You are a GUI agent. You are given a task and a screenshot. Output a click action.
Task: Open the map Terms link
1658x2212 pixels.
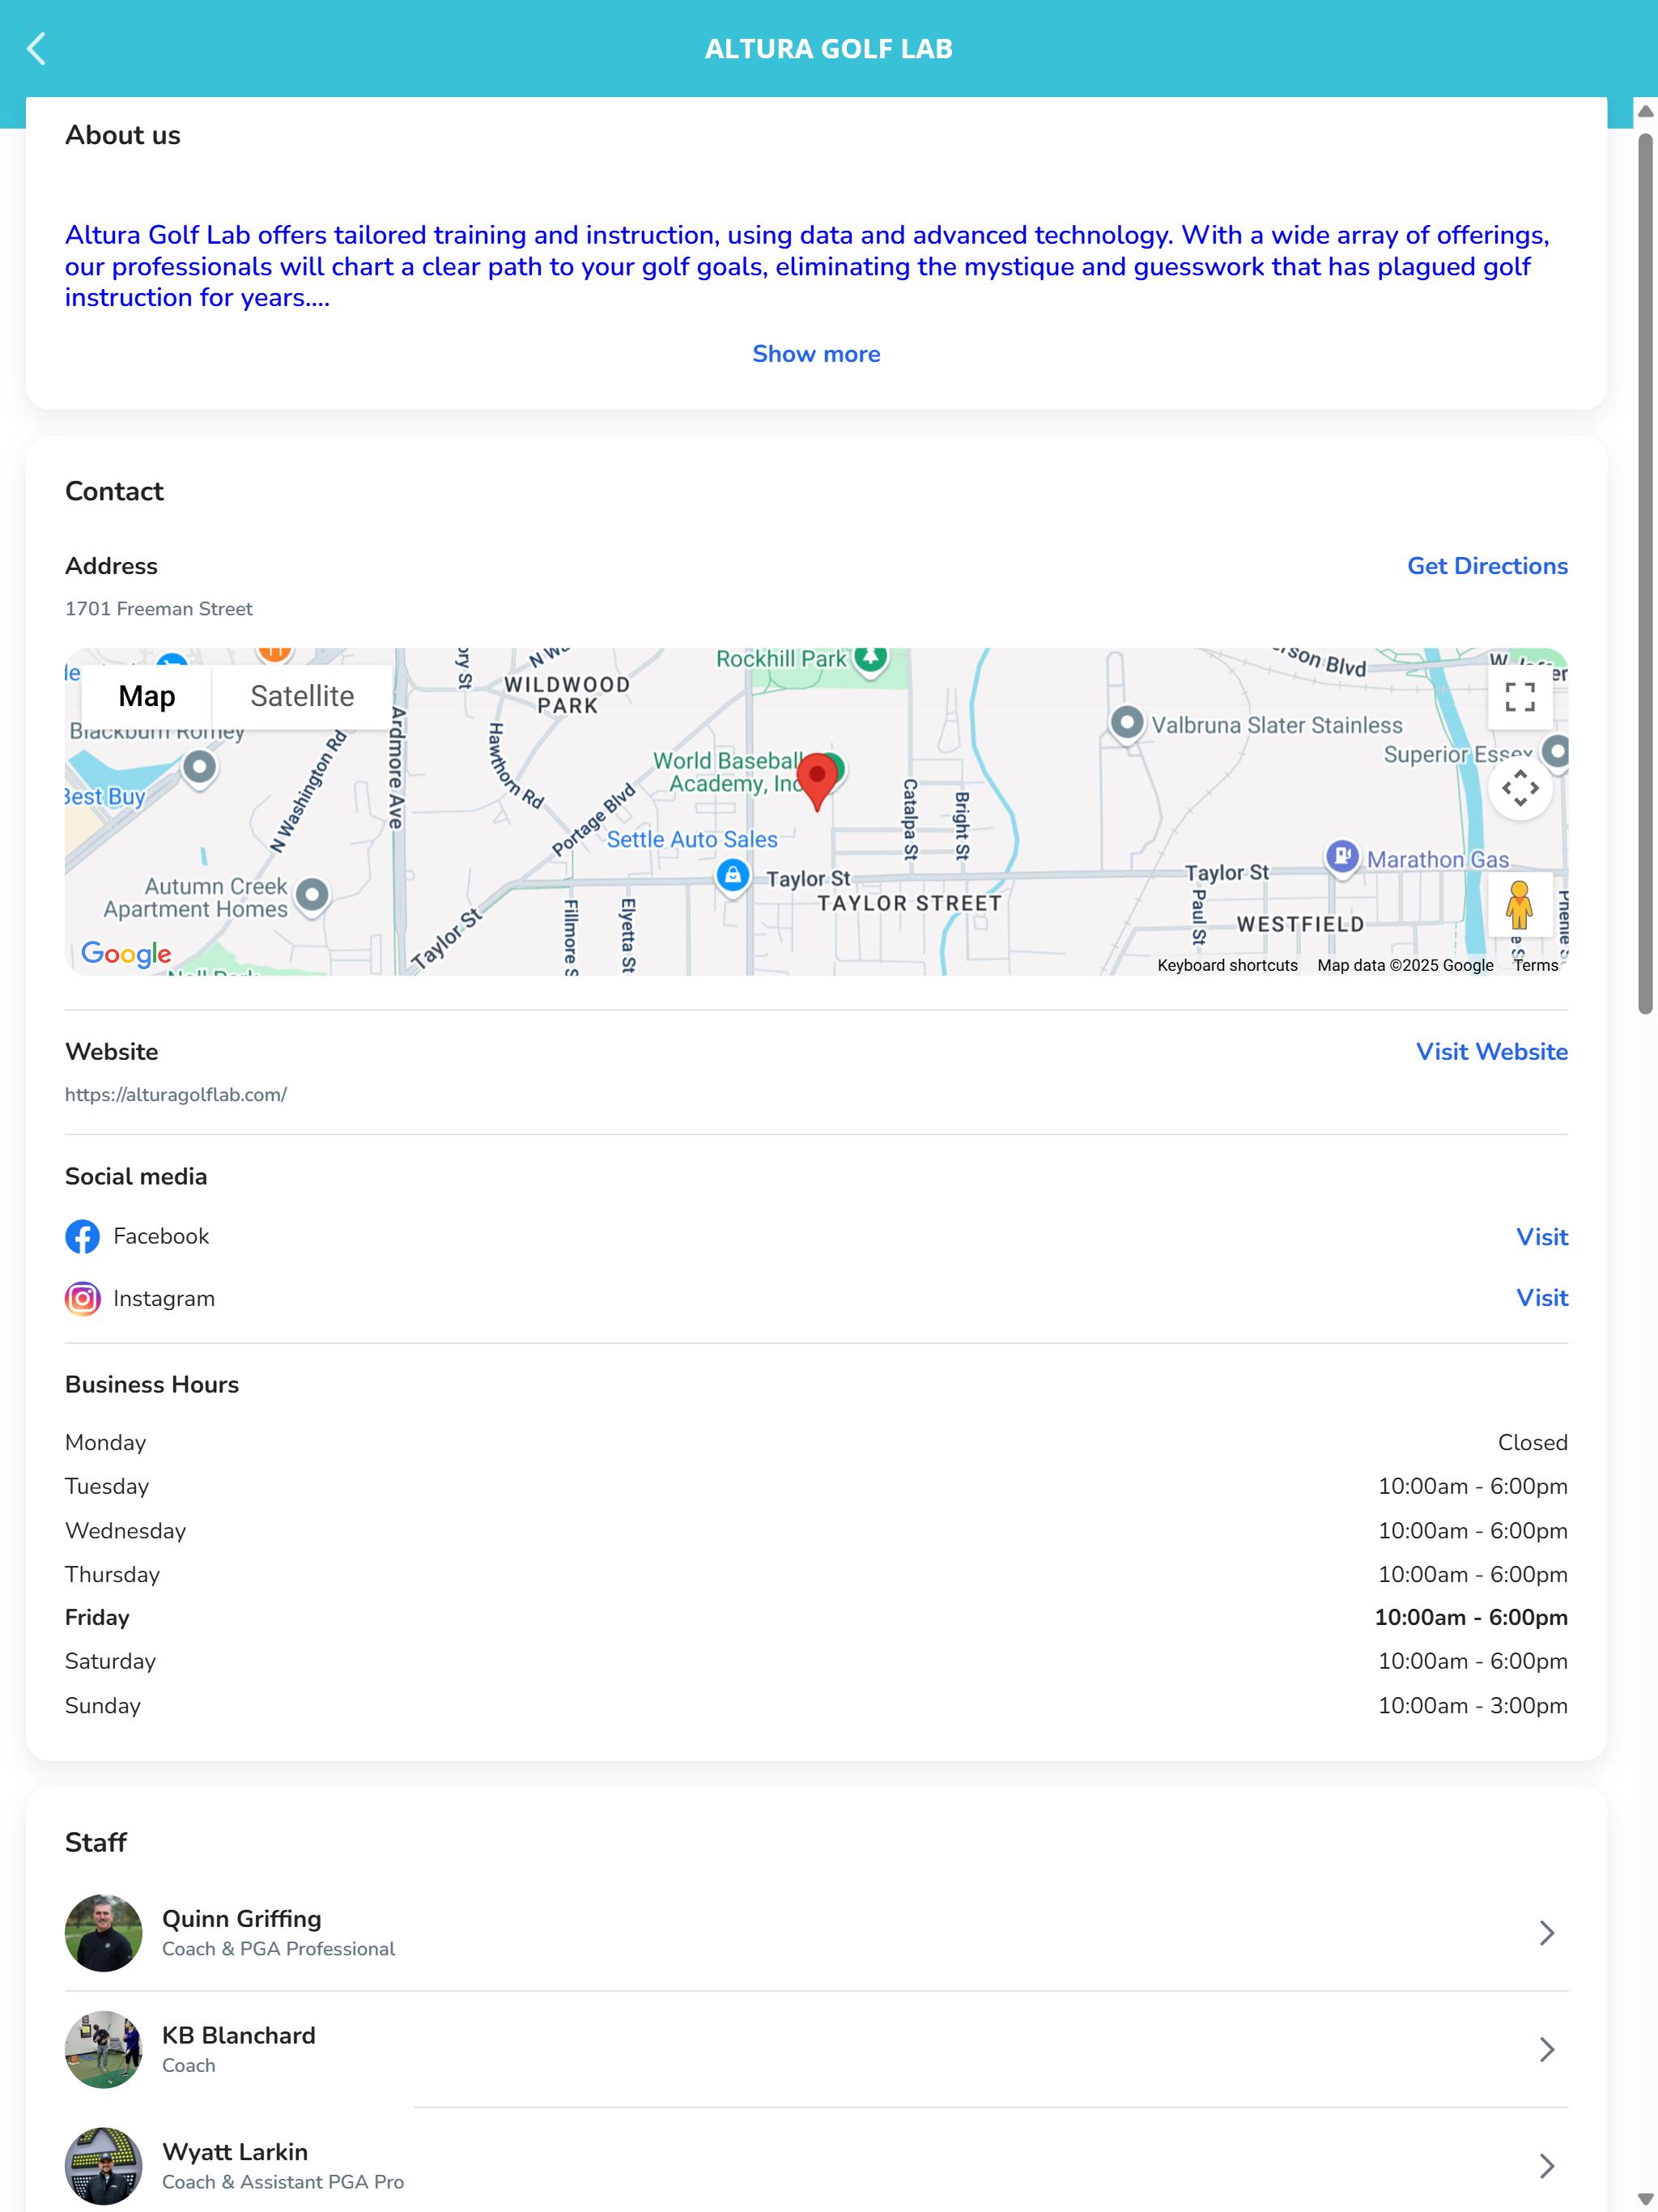1535,965
